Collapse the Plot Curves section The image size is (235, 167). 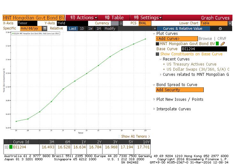pyautogui.click(x=154, y=34)
